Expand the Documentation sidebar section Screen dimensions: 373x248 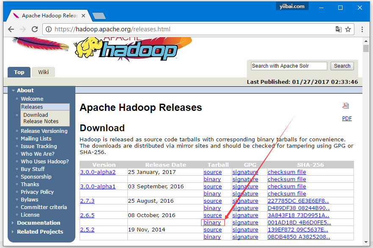tap(13, 223)
